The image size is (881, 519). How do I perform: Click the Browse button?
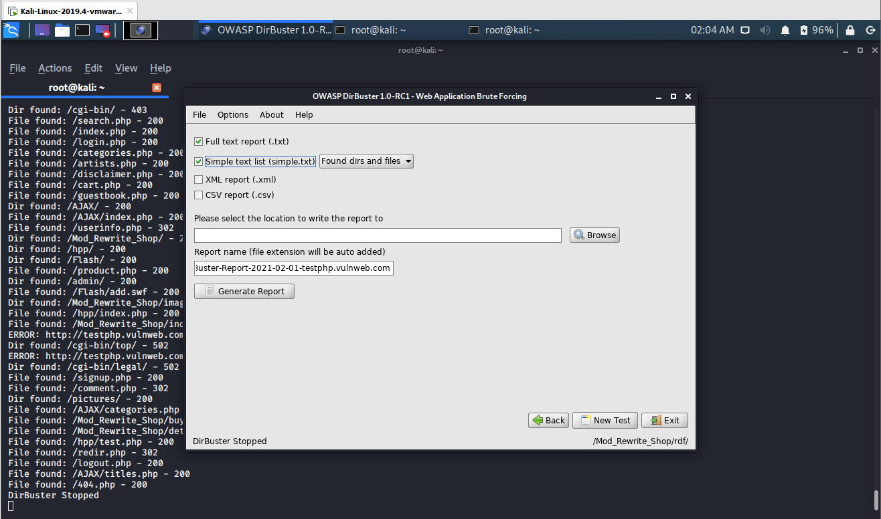(594, 235)
